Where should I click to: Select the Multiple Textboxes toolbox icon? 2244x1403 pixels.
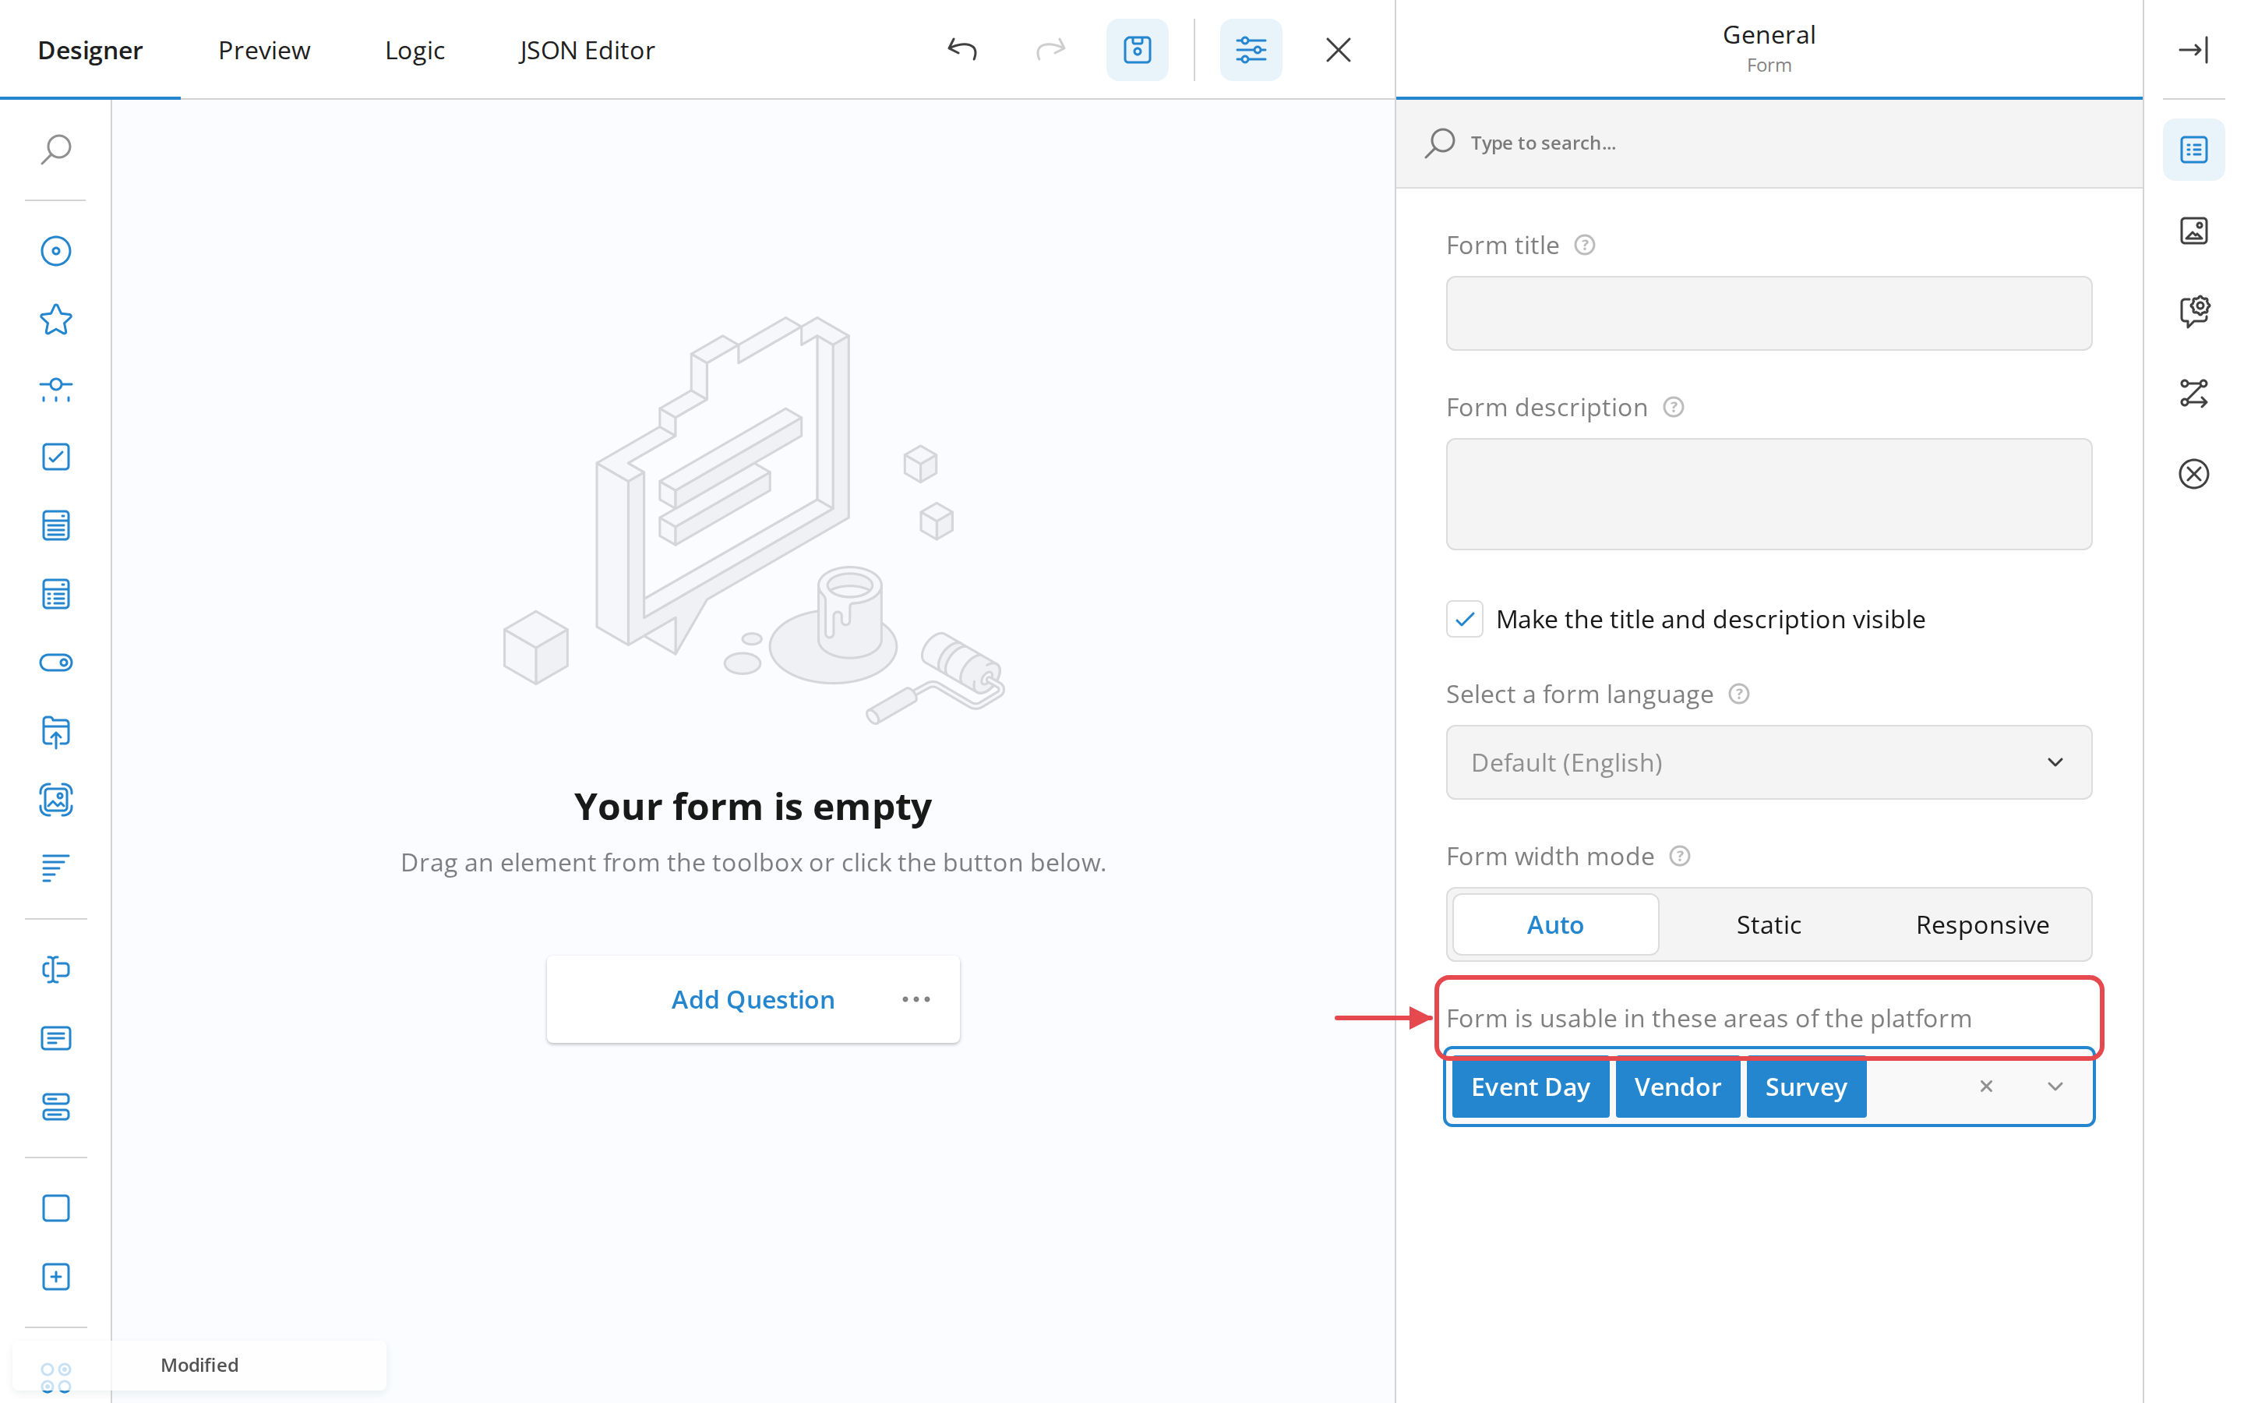55,1107
